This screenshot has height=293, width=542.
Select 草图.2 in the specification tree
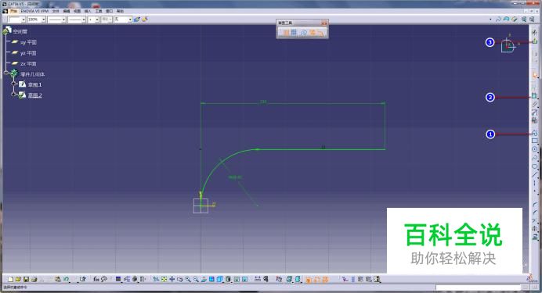pyautogui.click(x=34, y=95)
